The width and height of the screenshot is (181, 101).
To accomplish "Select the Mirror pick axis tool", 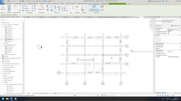I will click(55, 7).
